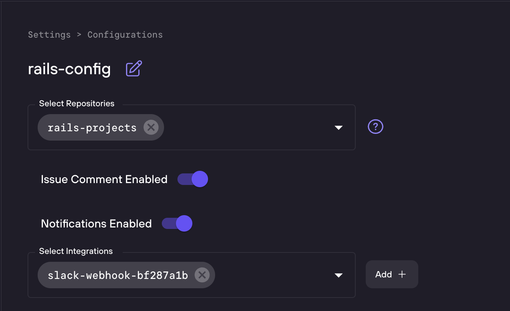Click the plus icon inside Add button
The image size is (510, 311).
click(402, 274)
